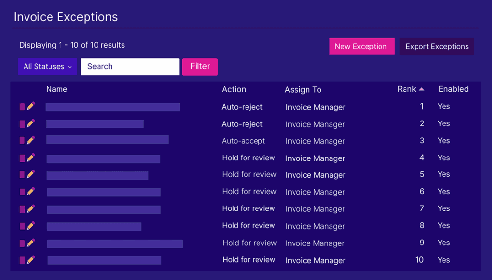The width and height of the screenshot is (492, 280).
Task: Toggle sort using the Rank arrow
Action: [421, 89]
